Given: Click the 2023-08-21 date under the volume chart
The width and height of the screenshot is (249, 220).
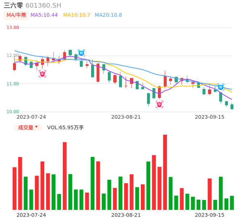Looking at the screenshot, I should coord(126,215).
